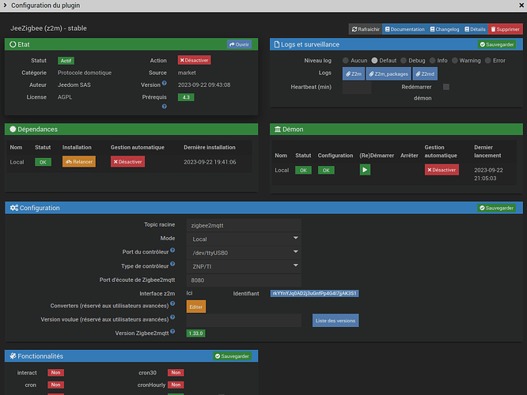The image size is (527, 395).
Task: Select the Info log level
Action: (432, 60)
